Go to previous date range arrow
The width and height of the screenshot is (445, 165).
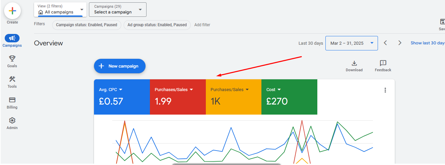pyautogui.click(x=386, y=43)
